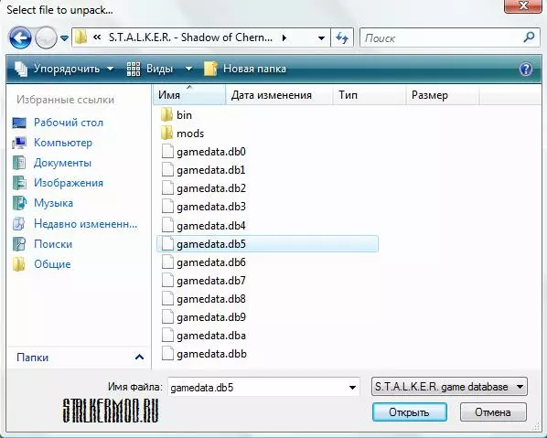
Task: Create folder with Новая папка
Action: click(245, 69)
